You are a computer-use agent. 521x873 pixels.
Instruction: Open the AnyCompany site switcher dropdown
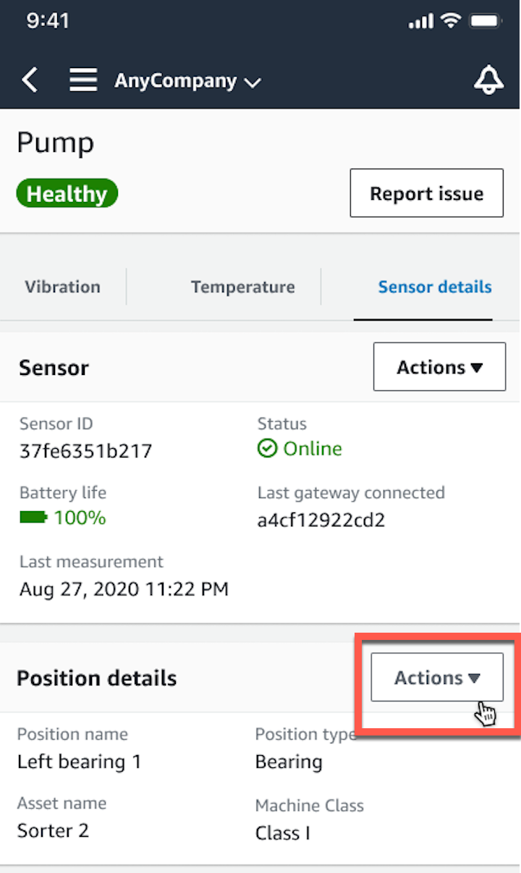pyautogui.click(x=188, y=81)
